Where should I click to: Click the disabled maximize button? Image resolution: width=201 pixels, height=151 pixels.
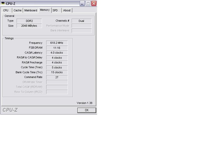(x=88, y=4)
